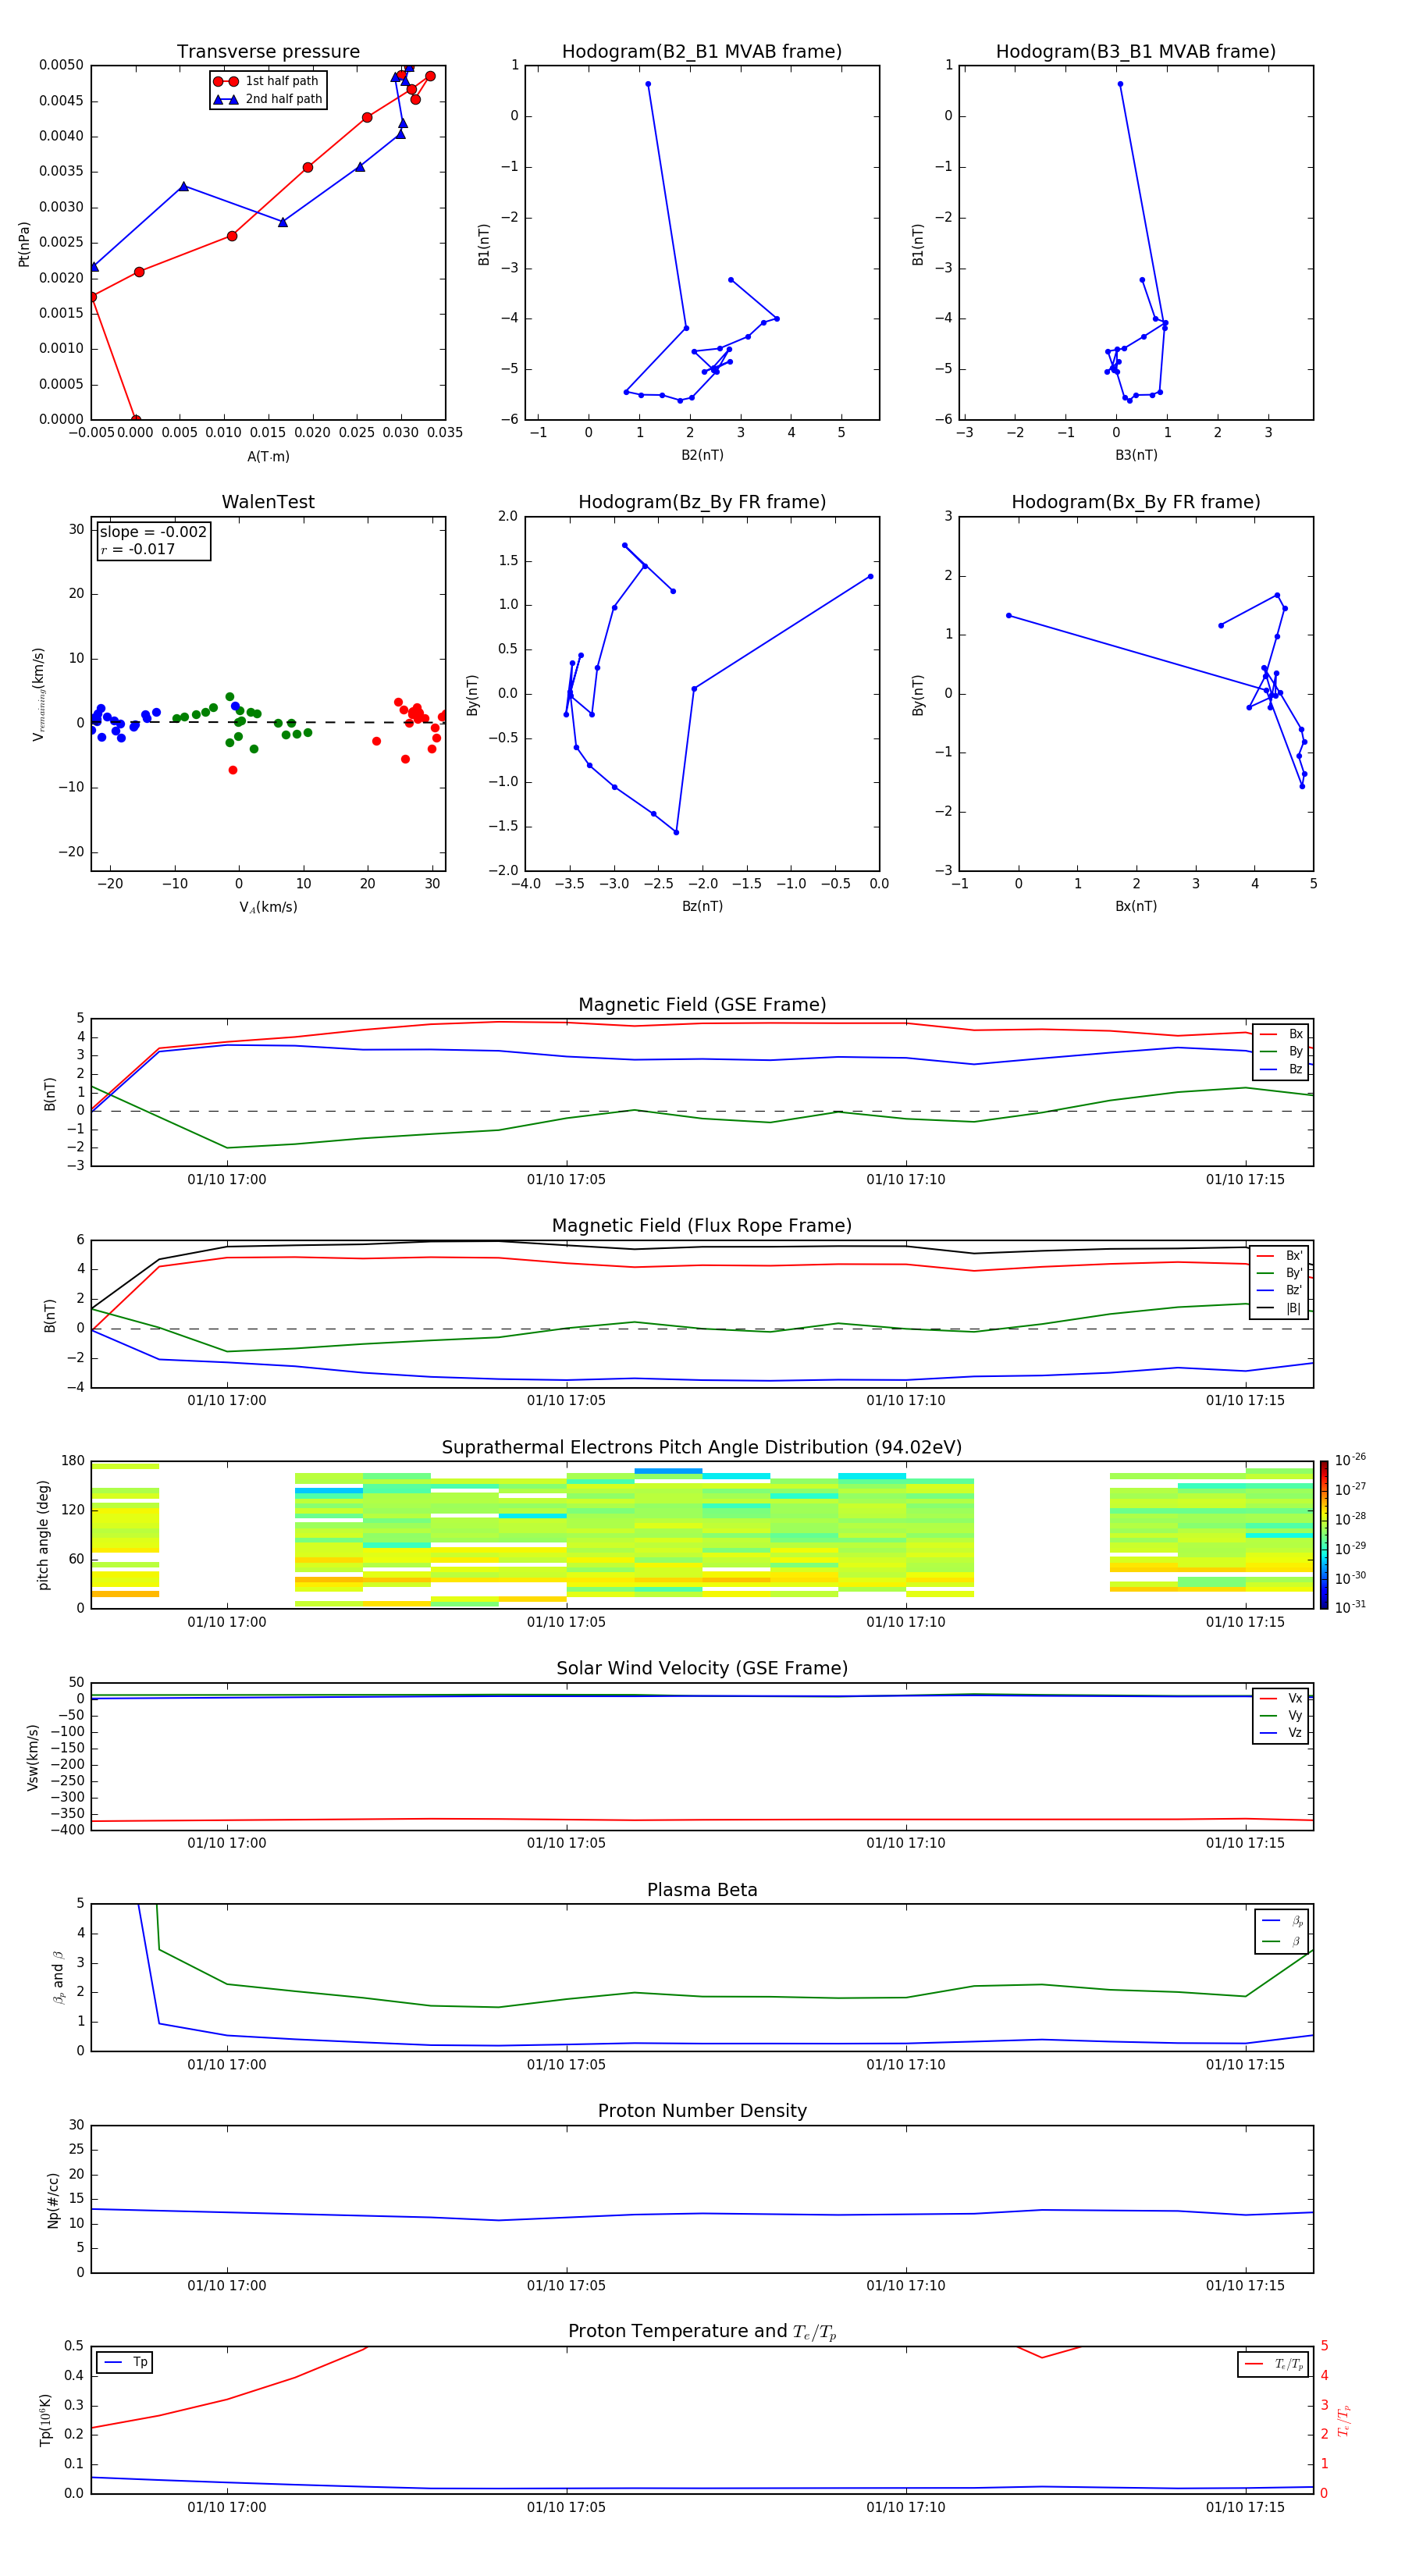Image resolution: width=1405 pixels, height=2576 pixels.
Task: Click the 'A(T·m)' axis label
Action: click(268, 457)
